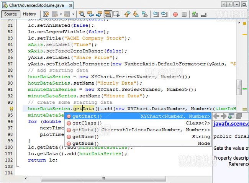This screenshot has width=249, height=183.
Task: Open the Back history dropdown arrow
Action: (x=61, y=14)
